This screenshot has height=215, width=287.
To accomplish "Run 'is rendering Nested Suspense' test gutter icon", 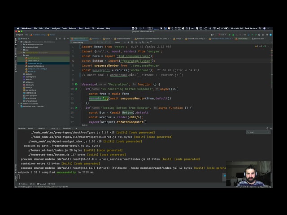I will point(76,89).
